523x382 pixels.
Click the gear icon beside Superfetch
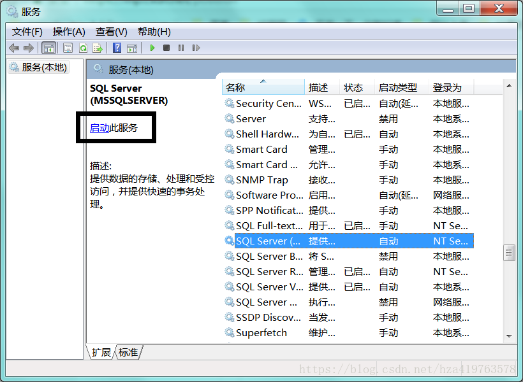[x=229, y=332]
